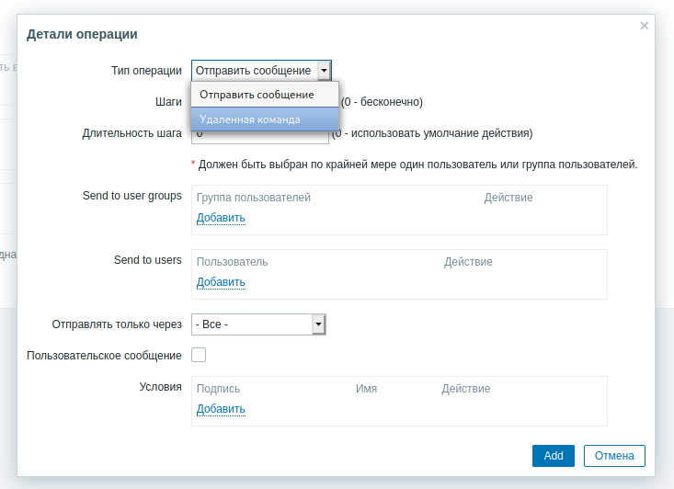674x489 pixels.
Task: Click the arrow of the '- Все -' dropdown
Action: point(318,324)
